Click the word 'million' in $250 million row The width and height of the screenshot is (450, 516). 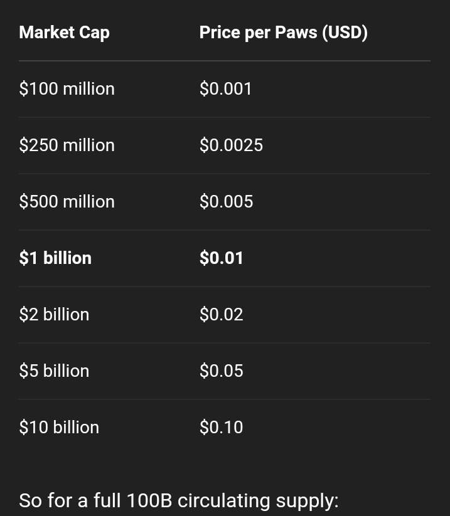pyautogui.click(x=89, y=145)
